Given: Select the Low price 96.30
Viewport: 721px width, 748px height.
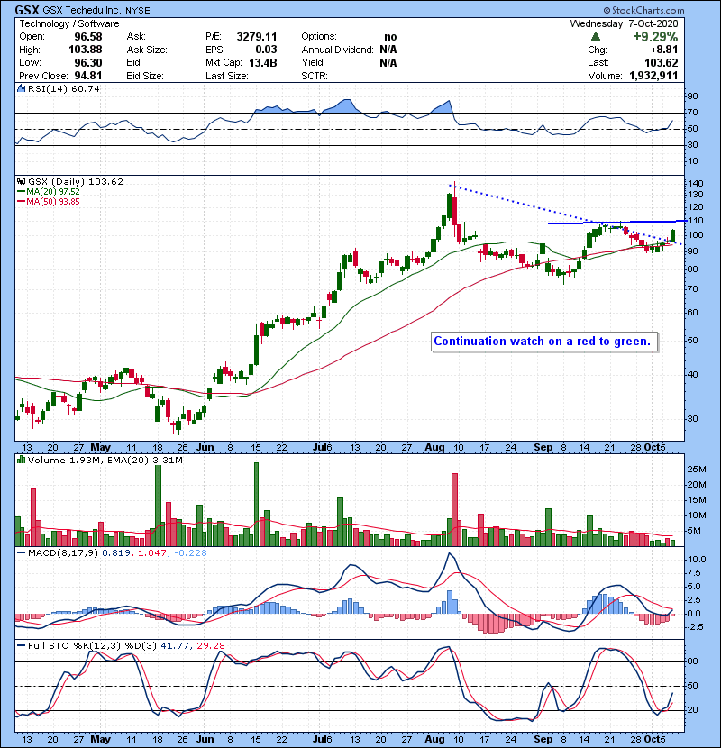Looking at the screenshot, I should [x=87, y=62].
